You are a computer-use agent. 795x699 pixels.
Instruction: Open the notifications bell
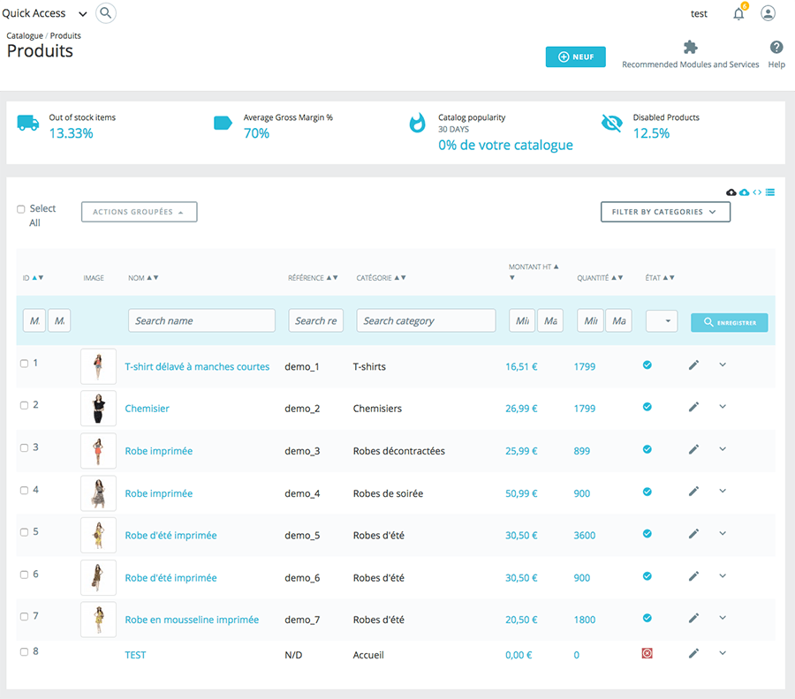click(738, 13)
